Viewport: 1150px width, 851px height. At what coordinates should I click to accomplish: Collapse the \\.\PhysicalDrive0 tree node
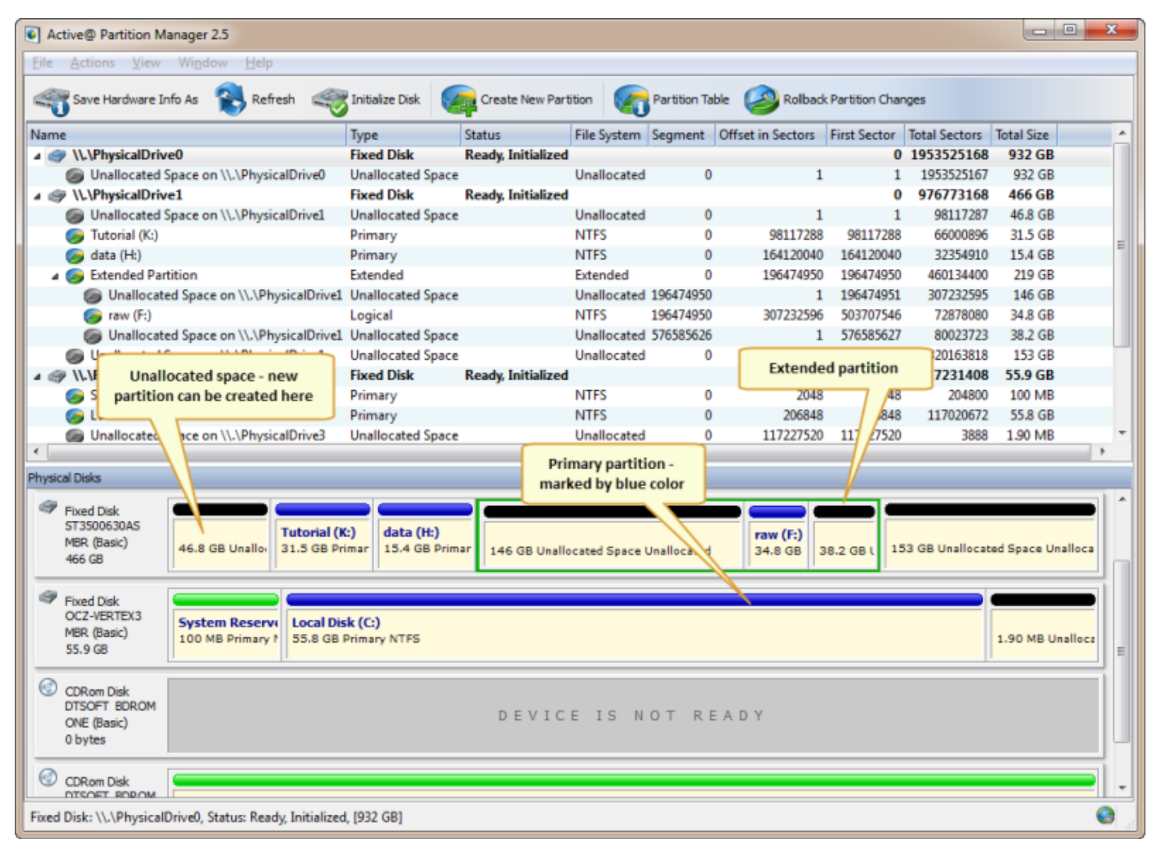(x=37, y=156)
